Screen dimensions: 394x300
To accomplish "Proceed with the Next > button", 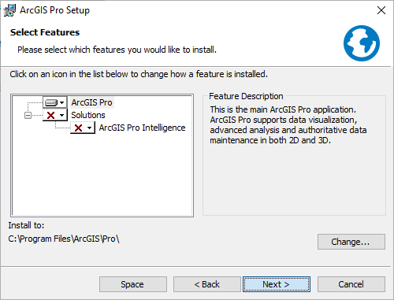I will pos(277,284).
